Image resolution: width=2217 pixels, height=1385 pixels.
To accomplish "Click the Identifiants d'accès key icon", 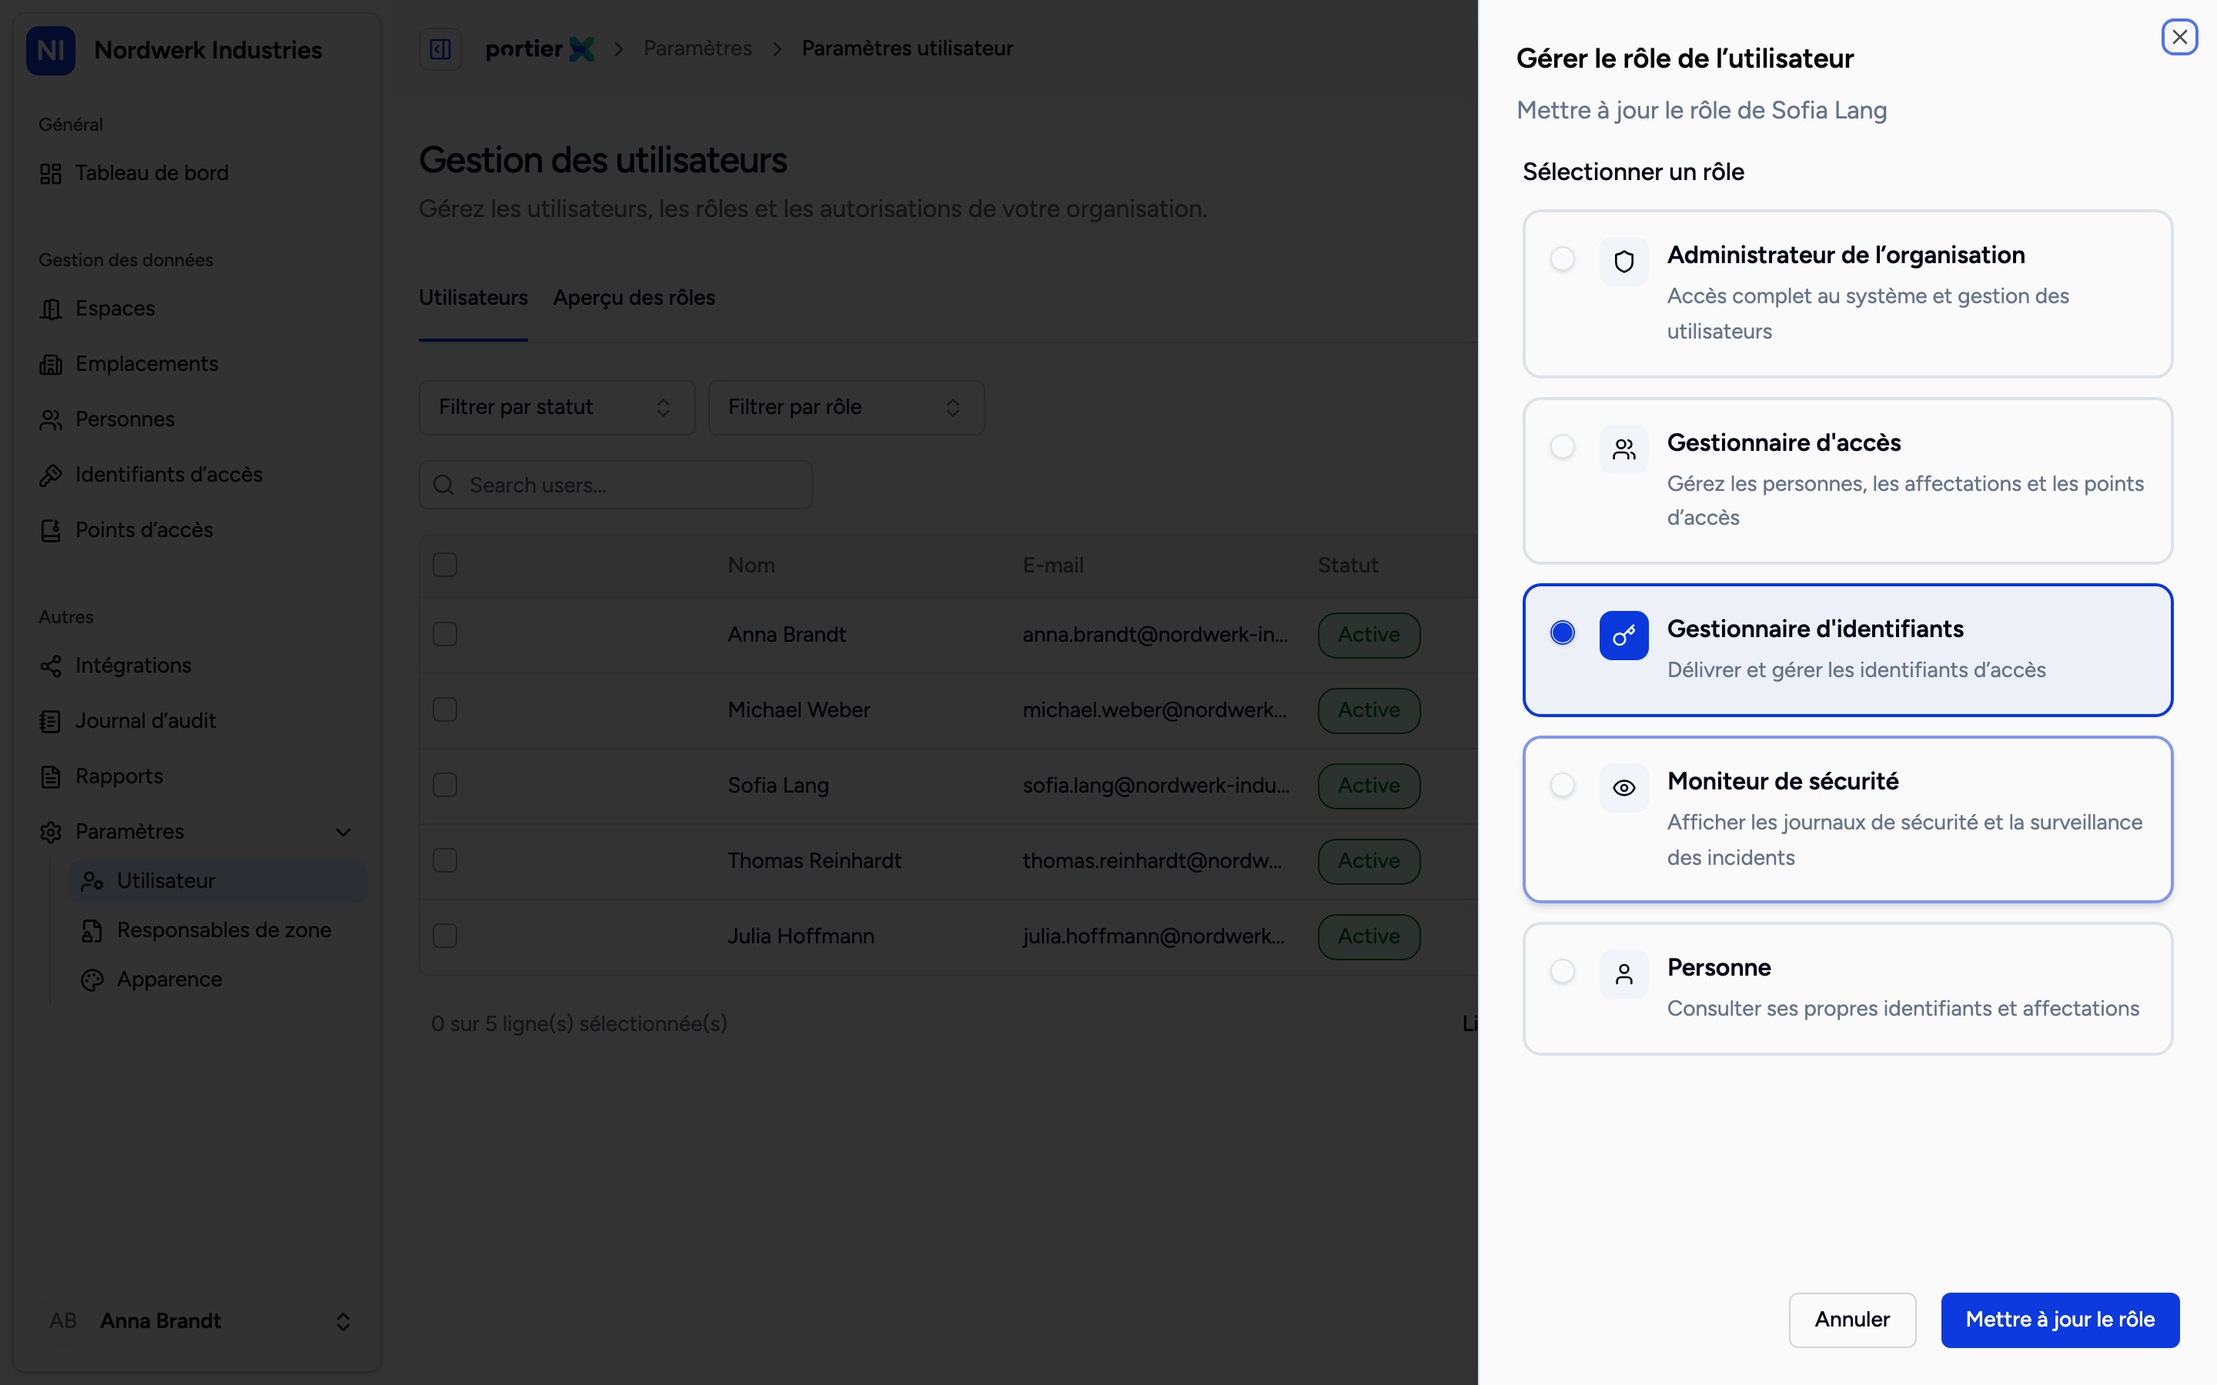I will pyautogui.click(x=50, y=476).
